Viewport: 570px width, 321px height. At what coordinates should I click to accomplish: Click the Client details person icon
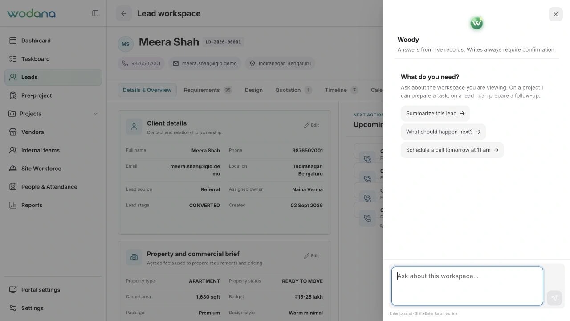tap(134, 127)
